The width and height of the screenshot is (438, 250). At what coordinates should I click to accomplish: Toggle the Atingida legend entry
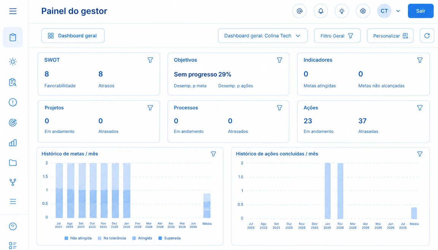click(142, 238)
